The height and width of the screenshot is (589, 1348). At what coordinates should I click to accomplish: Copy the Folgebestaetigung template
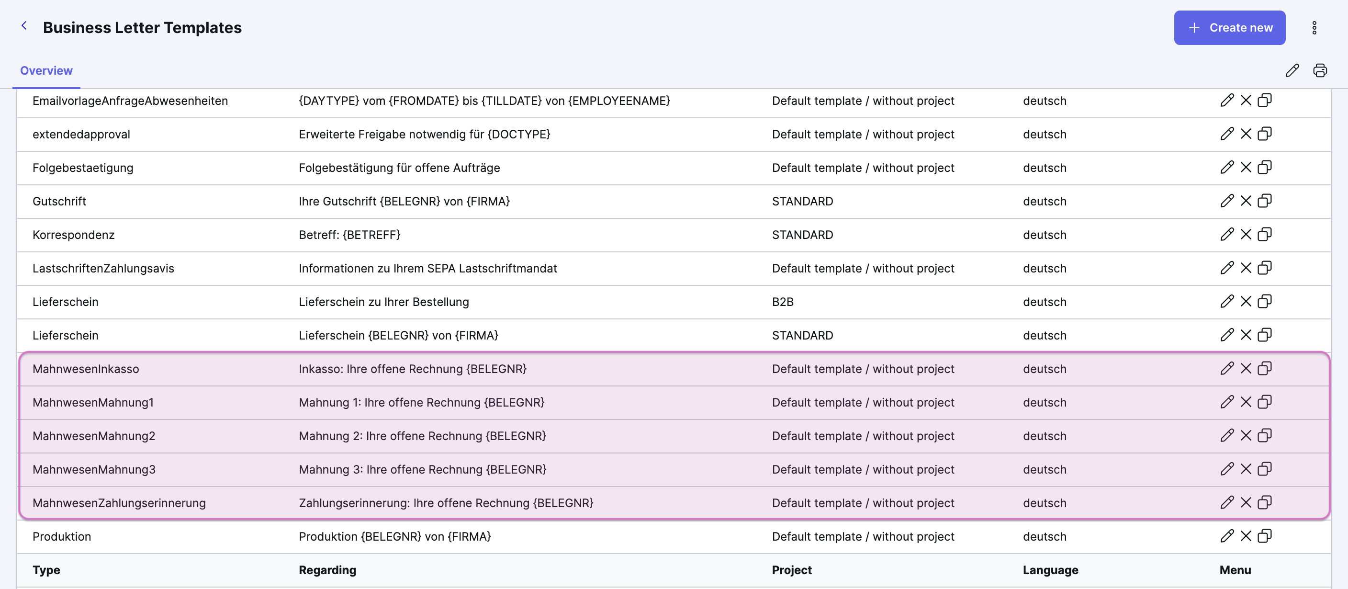1265,168
